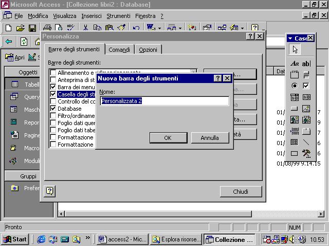Viewport: 329px width, 246px height.
Task: Open the File menu
Action: [19, 16]
